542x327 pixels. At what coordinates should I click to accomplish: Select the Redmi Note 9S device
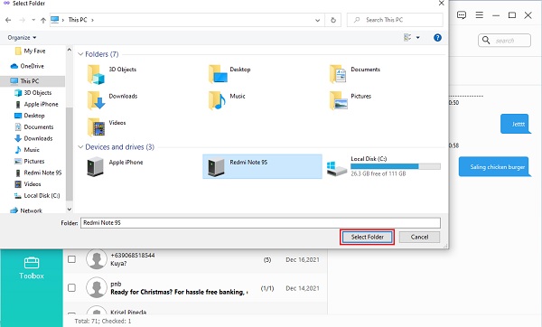pos(262,166)
